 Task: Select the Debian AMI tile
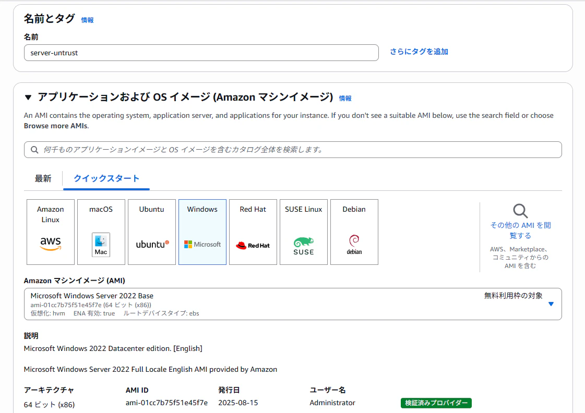(354, 232)
